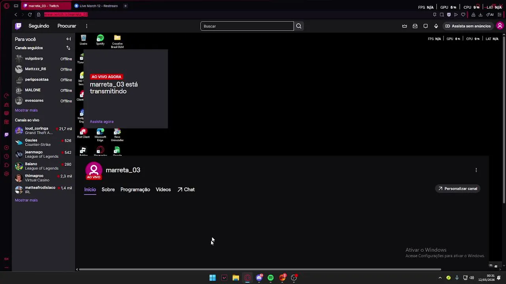Open Opera sidebar settings gear icon
Viewport: 506px width, 284px height.
click(6, 174)
